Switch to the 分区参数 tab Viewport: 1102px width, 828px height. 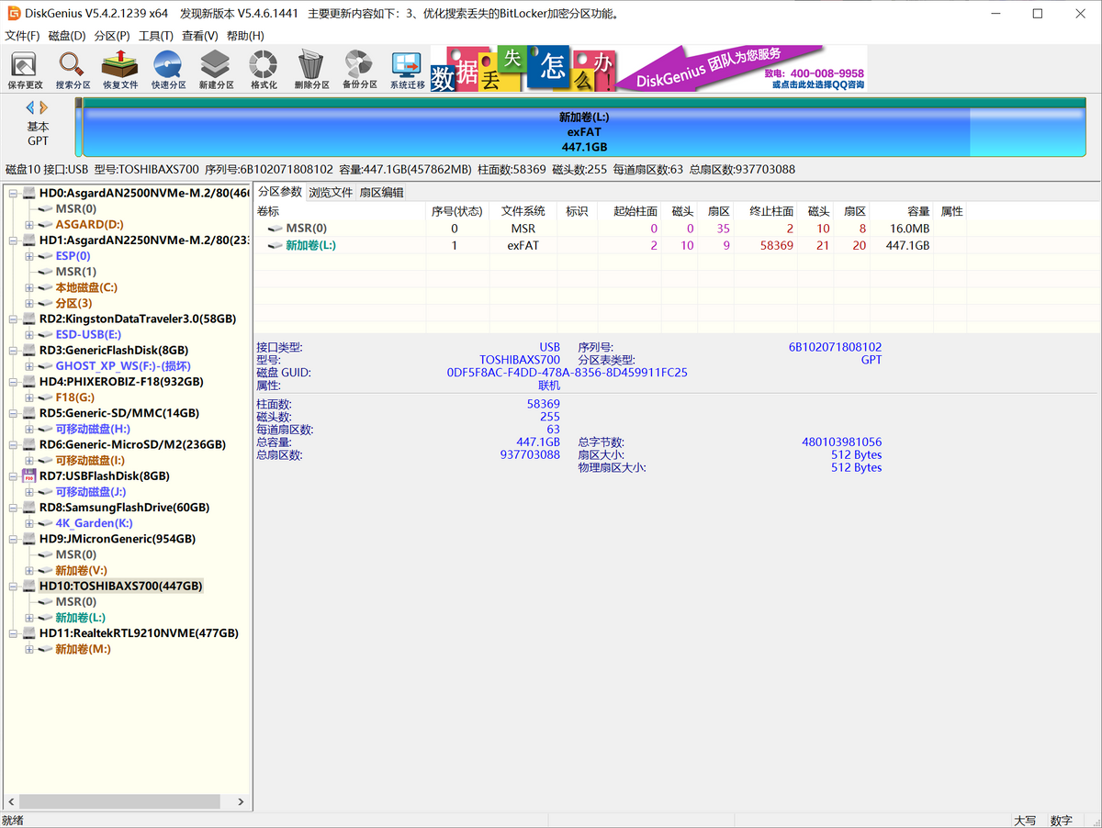[x=279, y=191]
